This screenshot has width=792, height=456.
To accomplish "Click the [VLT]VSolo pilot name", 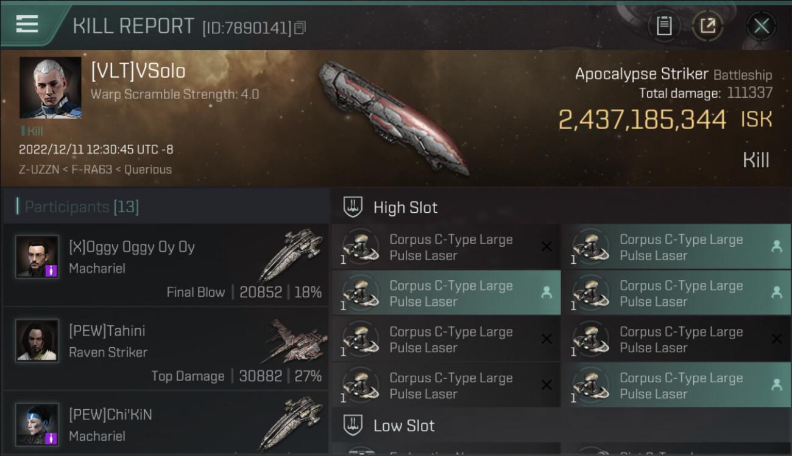I will 138,71.
